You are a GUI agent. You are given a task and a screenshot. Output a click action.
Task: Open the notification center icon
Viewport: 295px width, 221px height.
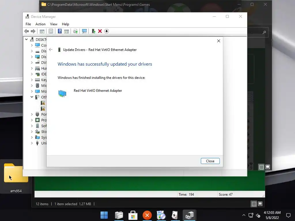click(x=288, y=215)
